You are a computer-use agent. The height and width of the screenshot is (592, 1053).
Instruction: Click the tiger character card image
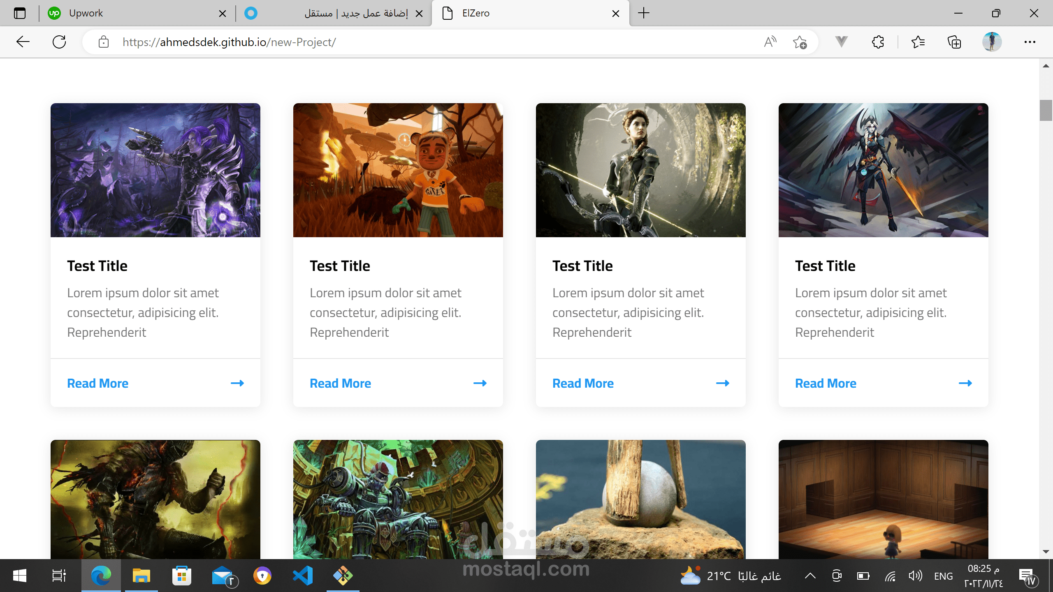(398, 170)
